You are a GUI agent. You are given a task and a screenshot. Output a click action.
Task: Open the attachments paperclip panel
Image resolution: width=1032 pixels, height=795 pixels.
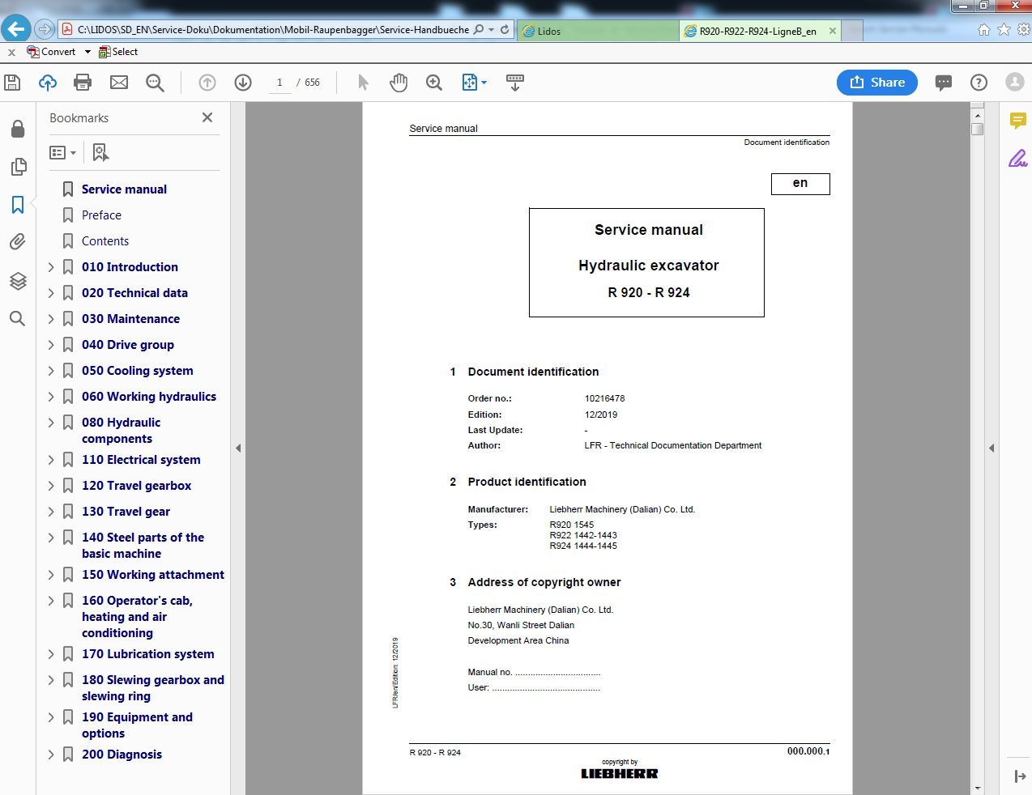(x=18, y=242)
